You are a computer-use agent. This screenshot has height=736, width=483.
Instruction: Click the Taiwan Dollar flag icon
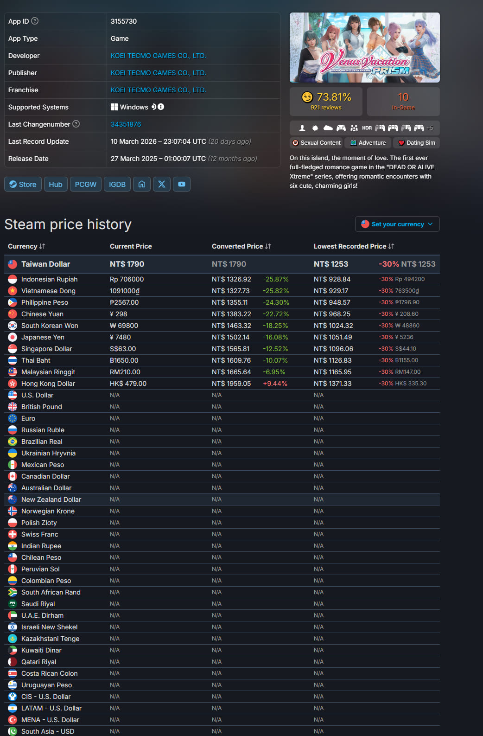[13, 264]
